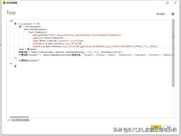Click the Text.FromBinary( code line
Viewport: 181px width, 136px height.
pos(38,32)
